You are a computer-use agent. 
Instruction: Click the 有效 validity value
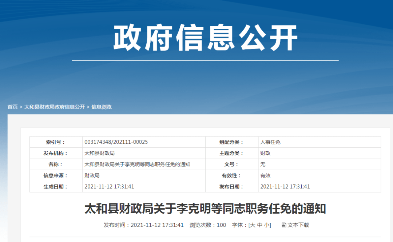(265, 175)
